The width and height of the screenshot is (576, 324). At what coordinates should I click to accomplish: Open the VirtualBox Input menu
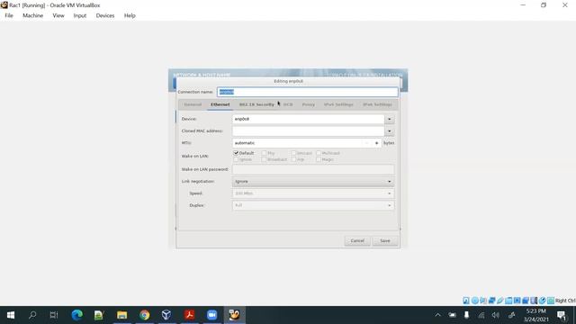pos(80,15)
